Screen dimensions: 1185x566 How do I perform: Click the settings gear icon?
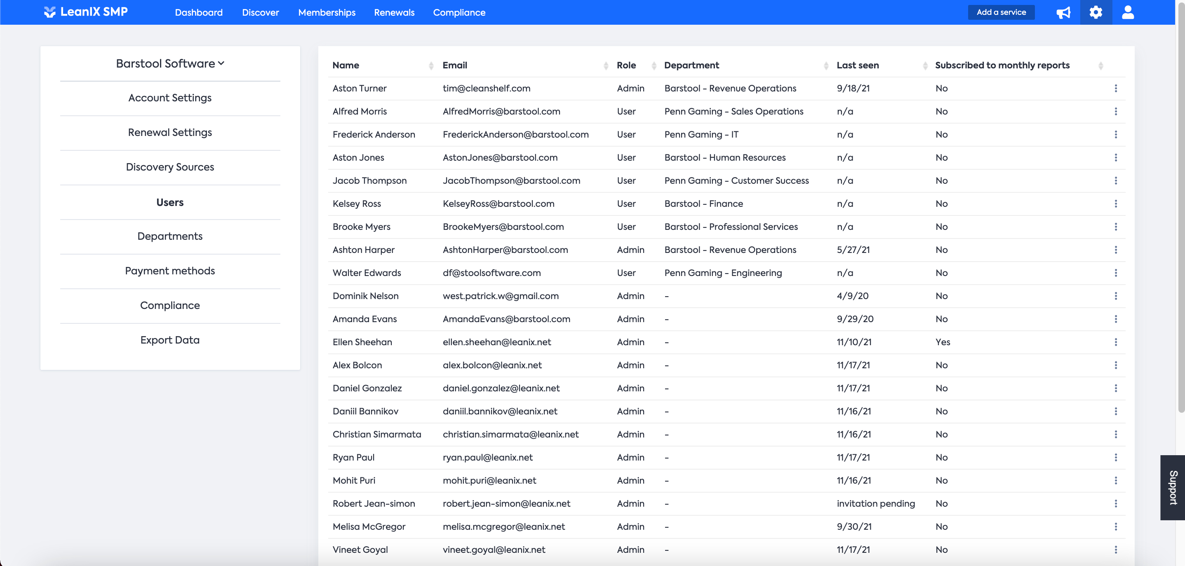click(1096, 12)
